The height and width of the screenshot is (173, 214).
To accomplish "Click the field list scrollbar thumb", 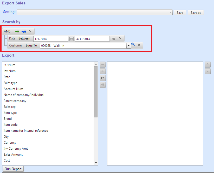I will [x=96, y=92].
